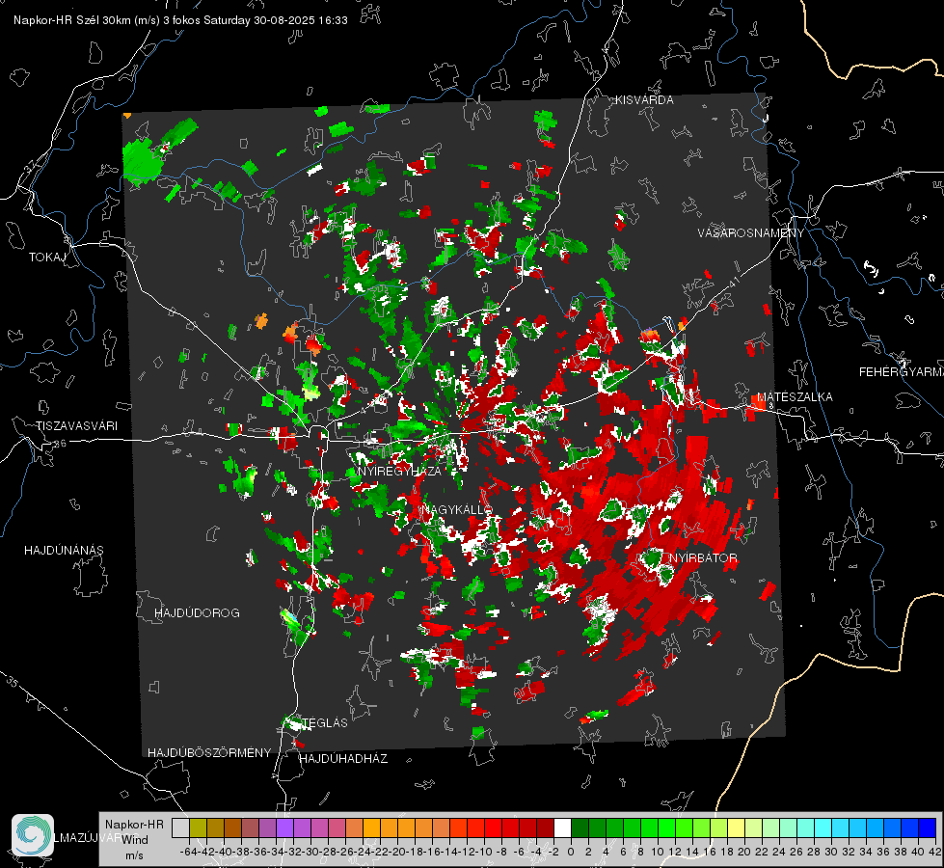This screenshot has width=944, height=868.
Task: Click the HAJDÚDOROG city label
Action: (x=197, y=613)
